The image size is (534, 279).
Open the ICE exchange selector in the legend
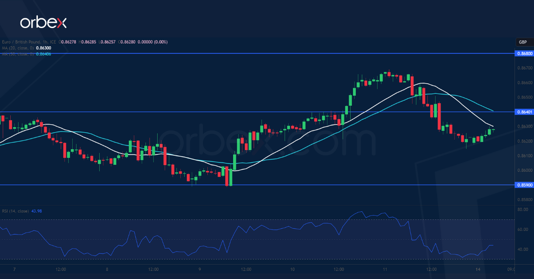pos(52,42)
